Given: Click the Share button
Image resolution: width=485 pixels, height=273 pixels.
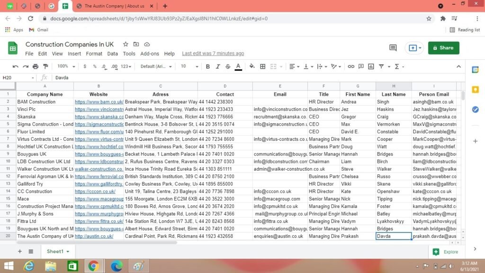Looking at the screenshot, I should pos(443,48).
